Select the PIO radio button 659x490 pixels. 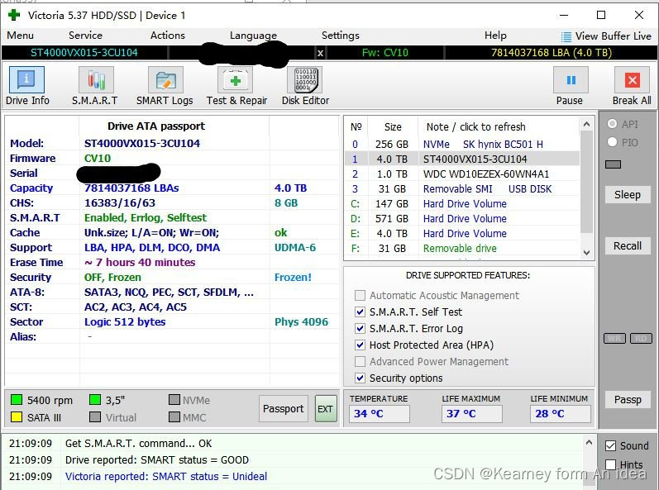click(613, 142)
